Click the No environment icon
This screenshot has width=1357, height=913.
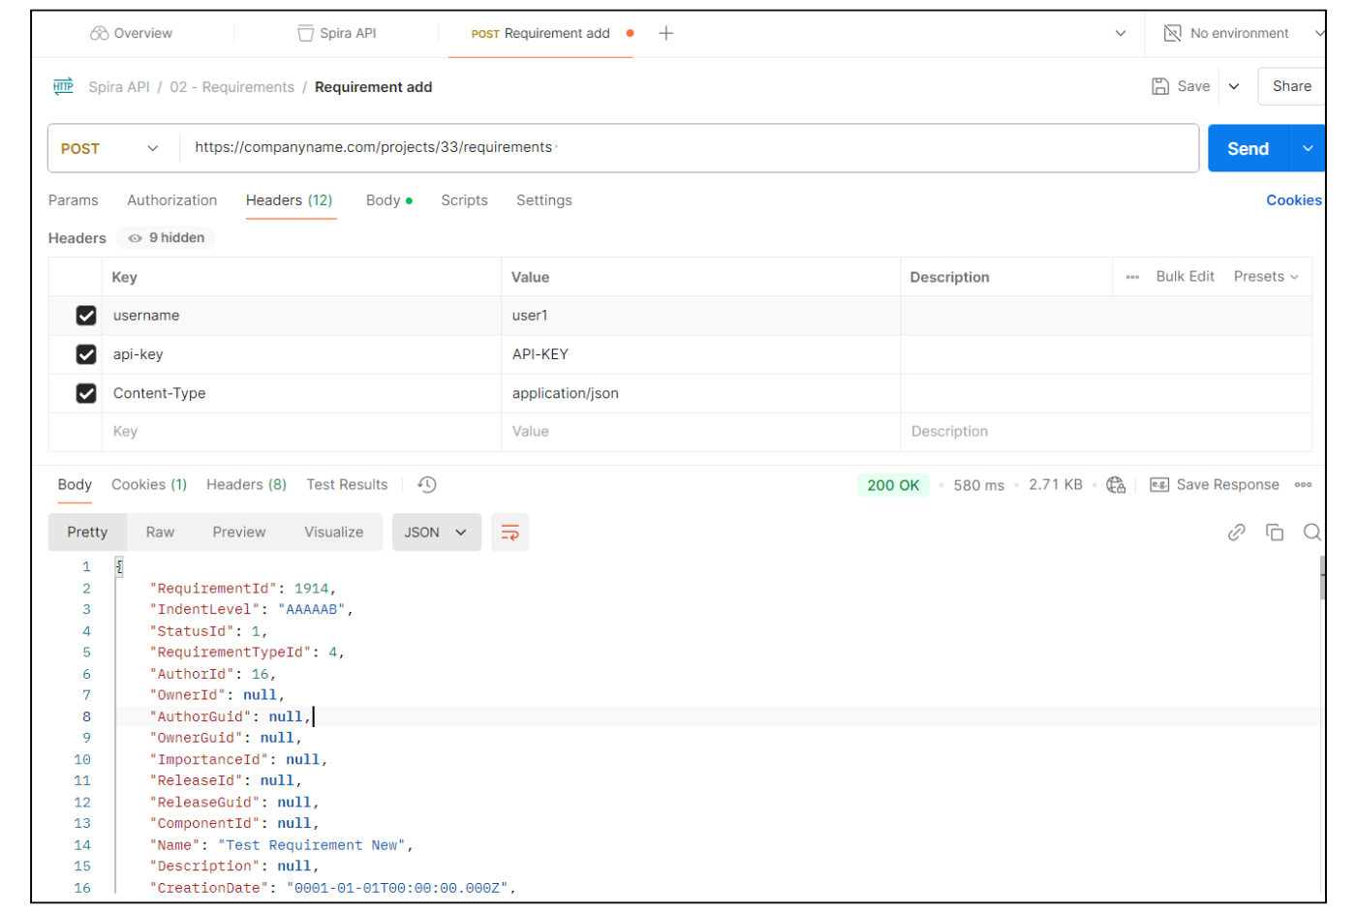[1172, 33]
